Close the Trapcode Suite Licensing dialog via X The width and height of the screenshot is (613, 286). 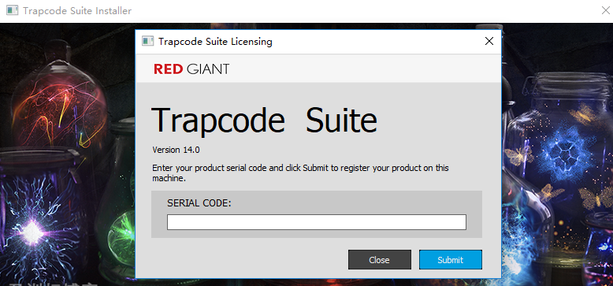(x=489, y=41)
